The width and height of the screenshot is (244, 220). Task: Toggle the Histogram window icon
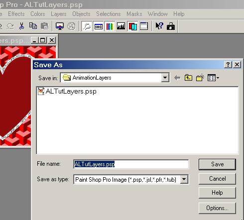(121, 26)
